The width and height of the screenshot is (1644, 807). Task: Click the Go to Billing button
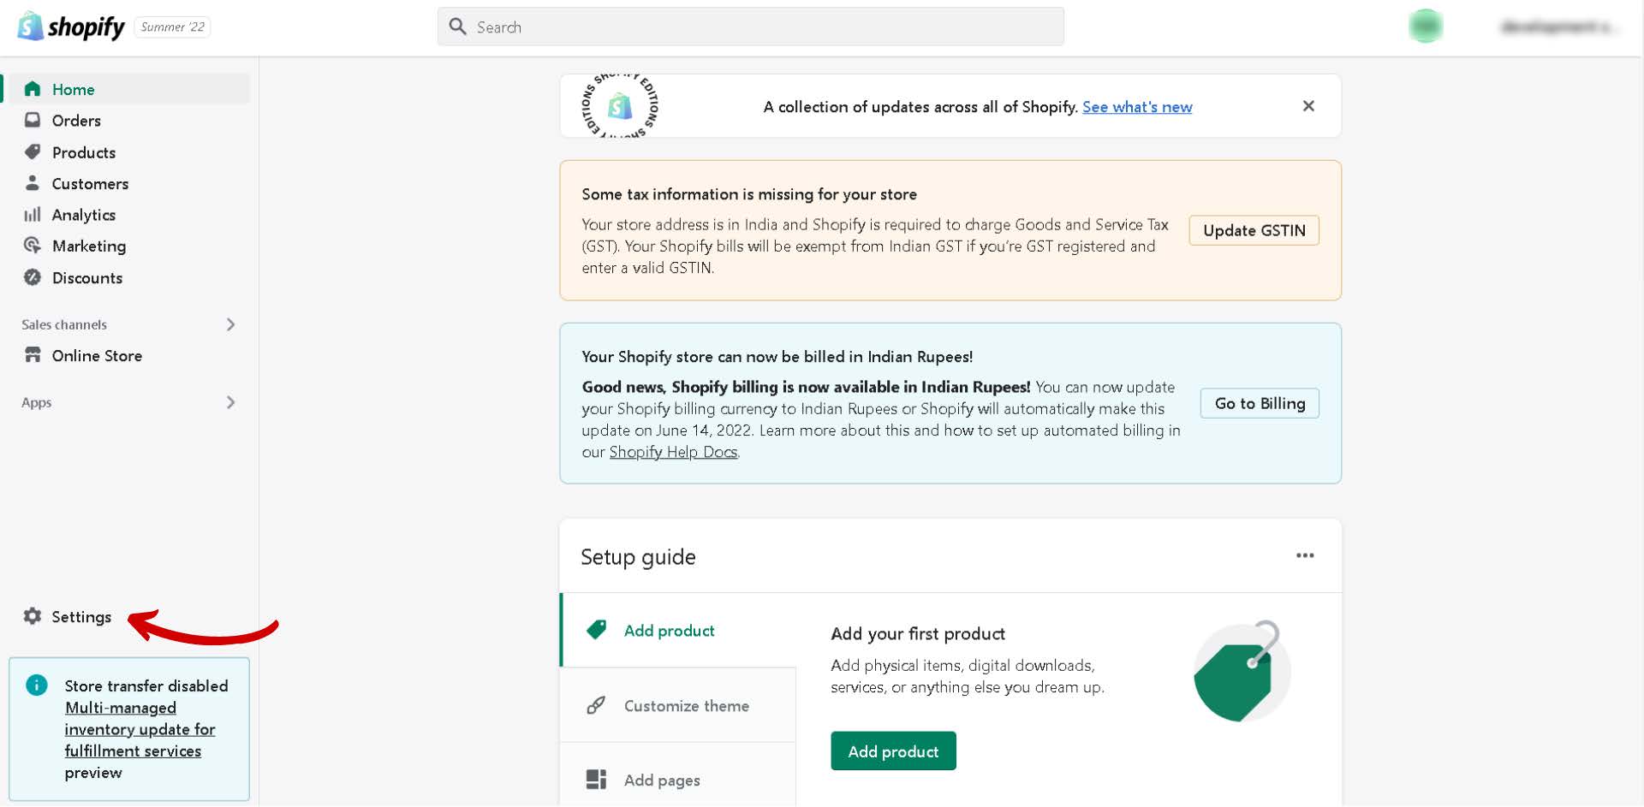tap(1260, 403)
